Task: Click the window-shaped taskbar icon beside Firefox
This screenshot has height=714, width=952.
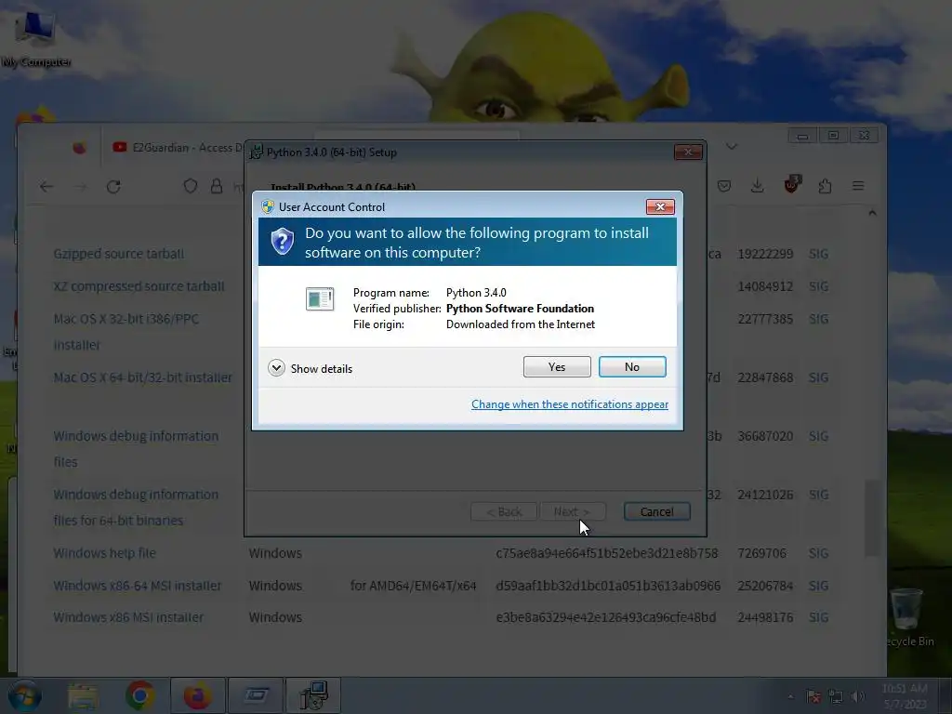Action: pos(256,695)
